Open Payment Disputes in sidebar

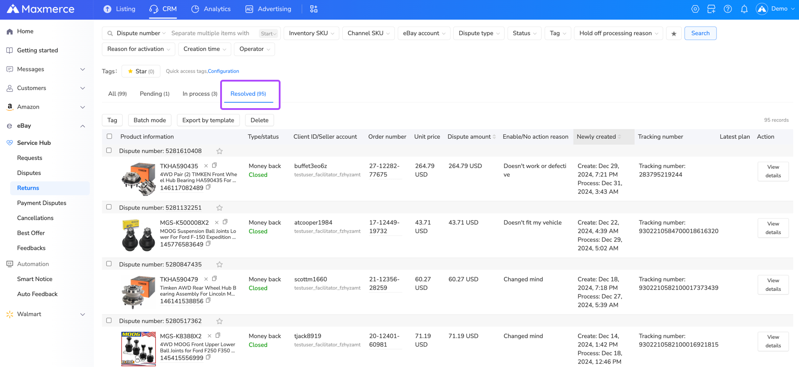42,203
